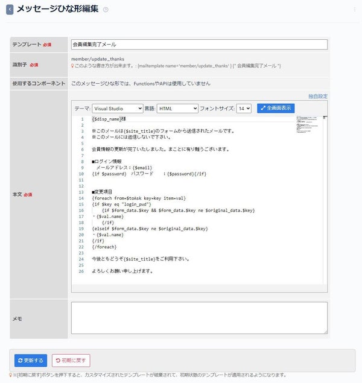362x383 pixels.
Task: Click the line よろしくお願い申し上げます。
Action: (122, 271)
